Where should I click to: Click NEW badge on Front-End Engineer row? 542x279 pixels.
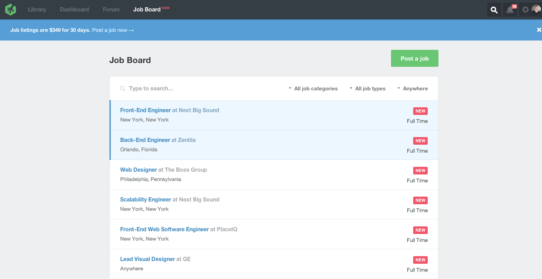pos(420,111)
